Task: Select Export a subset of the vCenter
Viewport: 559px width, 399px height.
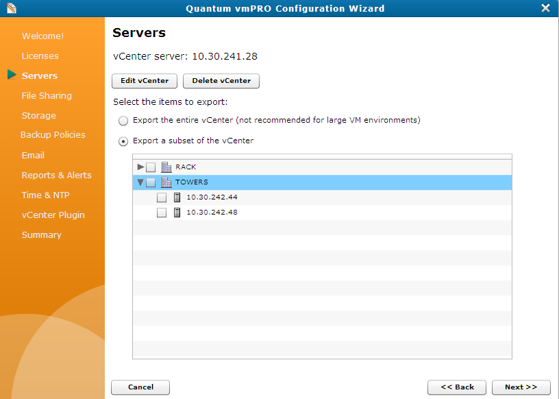Action: tap(123, 141)
